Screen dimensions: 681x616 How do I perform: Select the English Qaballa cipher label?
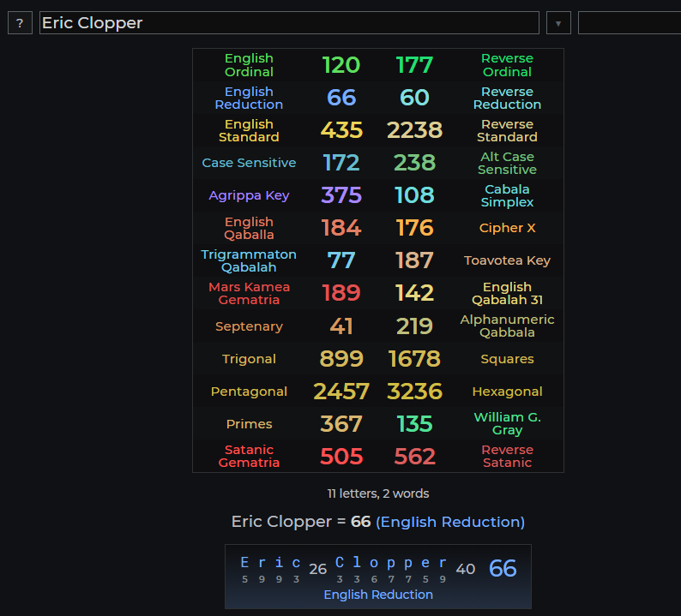[249, 228]
